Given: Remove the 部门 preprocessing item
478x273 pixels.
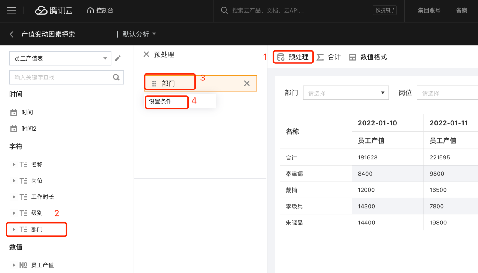Looking at the screenshot, I should (247, 83).
